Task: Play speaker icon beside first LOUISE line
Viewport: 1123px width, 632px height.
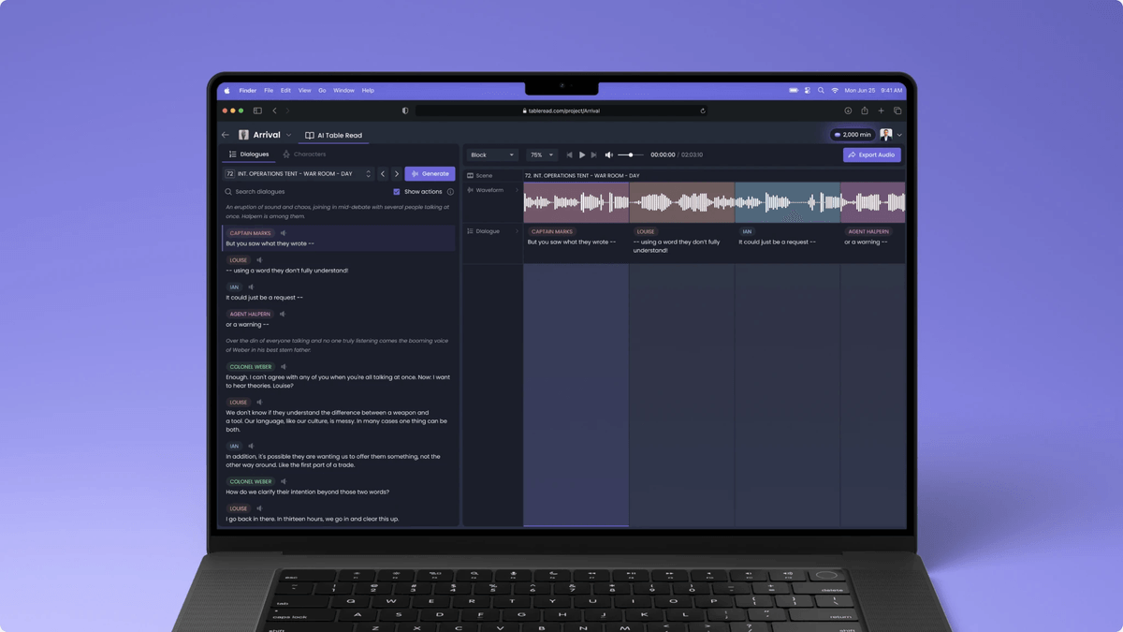Action: (260, 260)
